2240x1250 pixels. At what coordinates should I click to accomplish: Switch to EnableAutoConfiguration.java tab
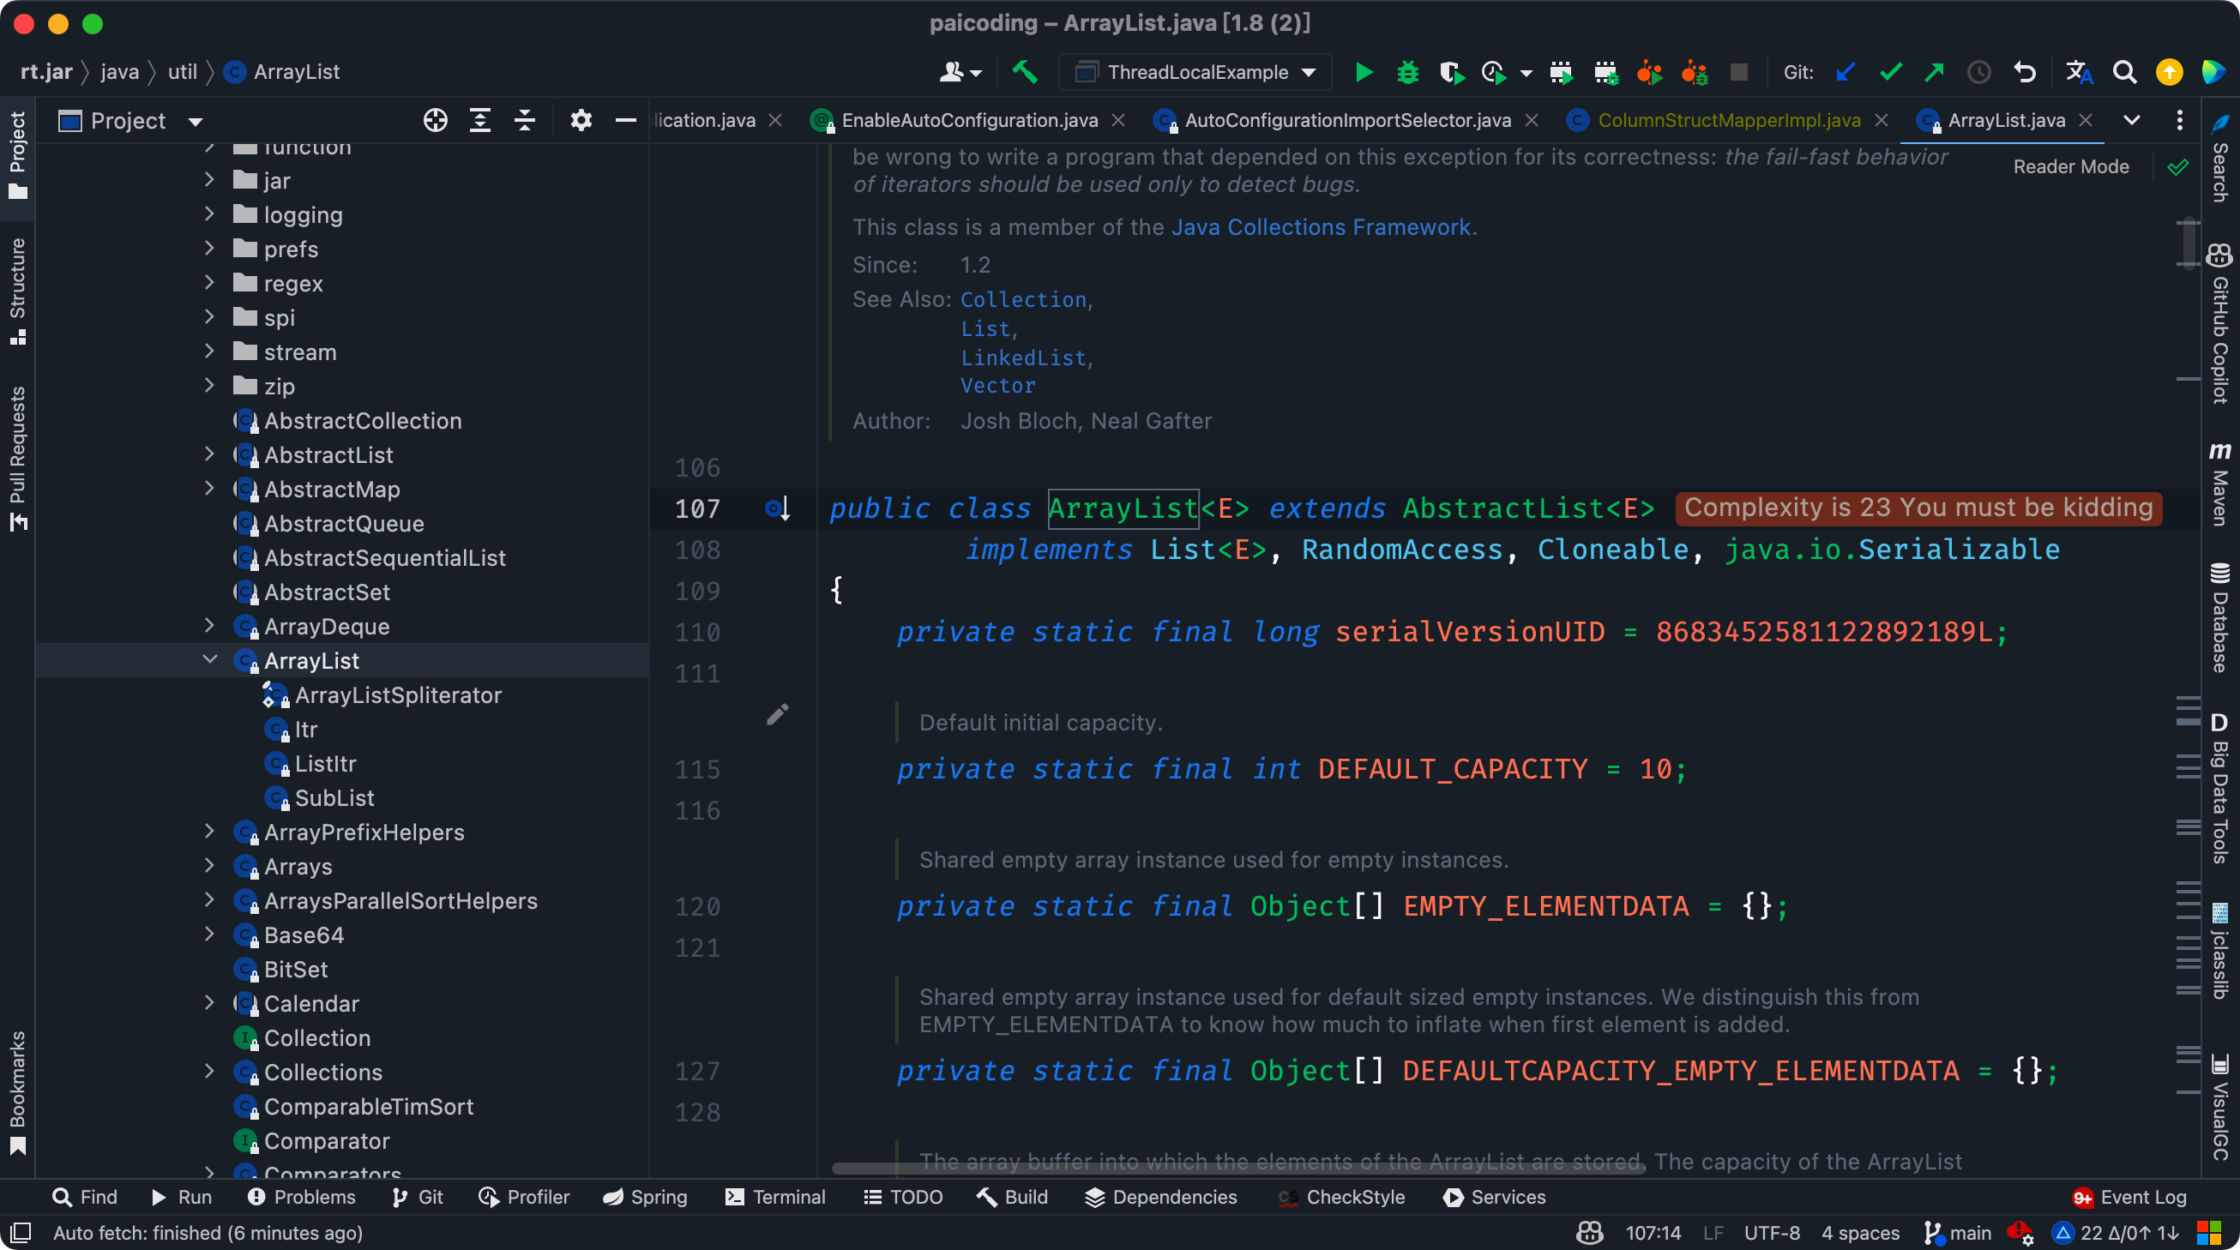pyautogui.click(x=969, y=121)
